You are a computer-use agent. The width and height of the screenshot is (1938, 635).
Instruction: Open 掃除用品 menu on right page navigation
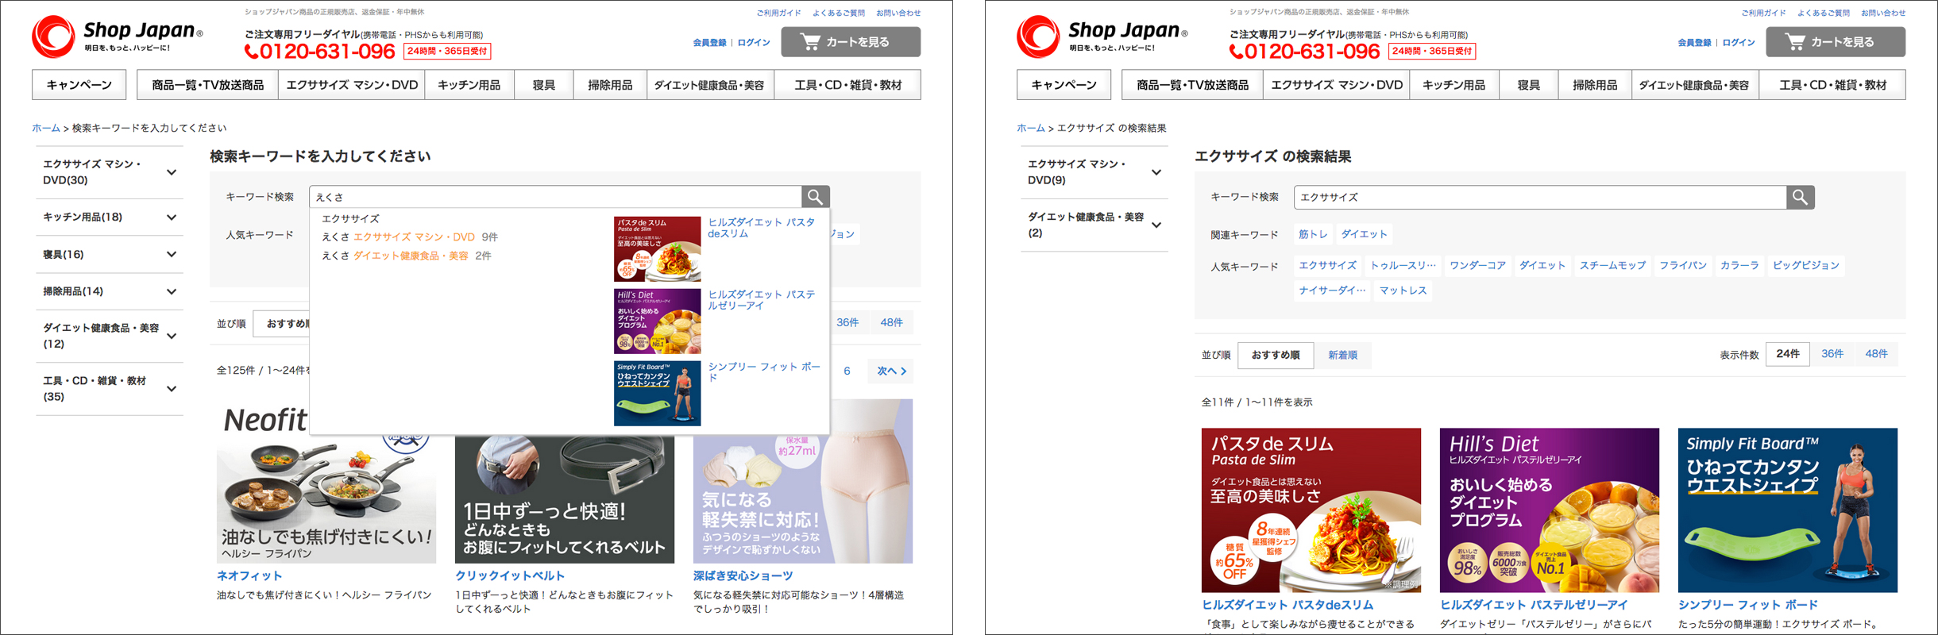click(x=1595, y=85)
